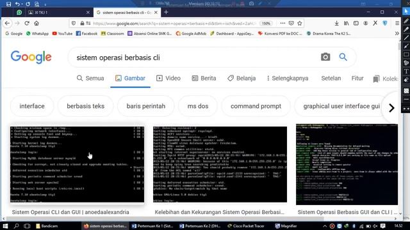The height and width of the screenshot is (230, 410).
Task: Submit search with the blue magnifier icon
Action: 343,57
